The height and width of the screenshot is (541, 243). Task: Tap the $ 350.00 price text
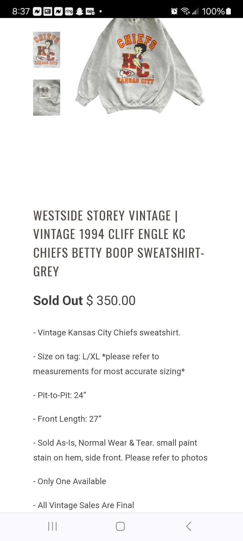tap(111, 301)
